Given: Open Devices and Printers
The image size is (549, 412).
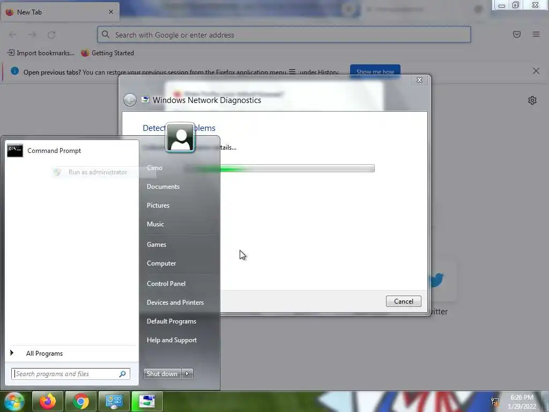Looking at the screenshot, I should tap(175, 303).
